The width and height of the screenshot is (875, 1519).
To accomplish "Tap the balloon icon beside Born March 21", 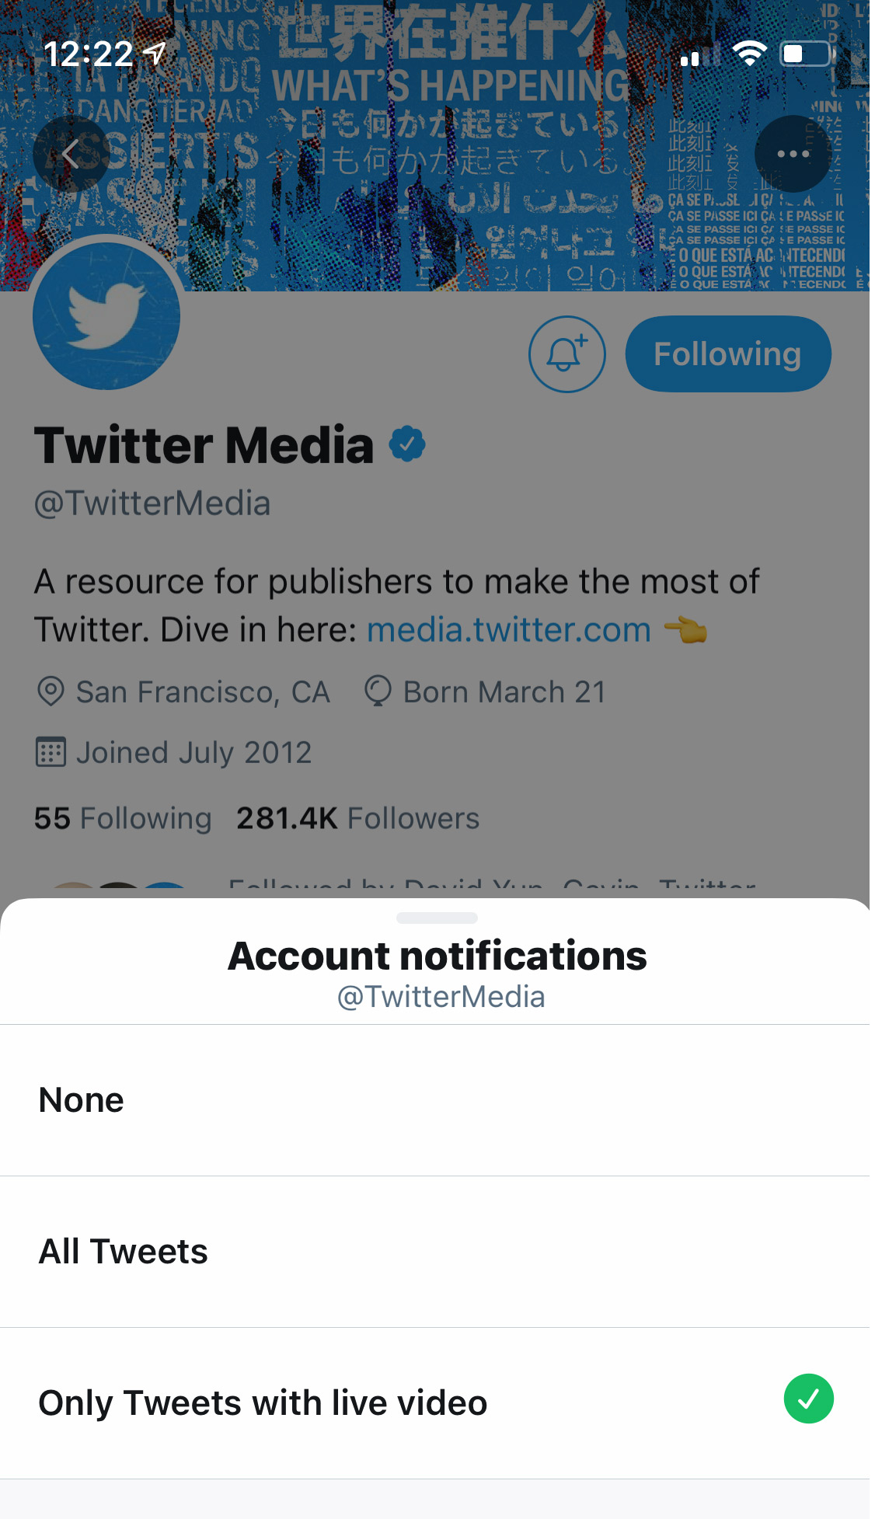I will tap(378, 692).
